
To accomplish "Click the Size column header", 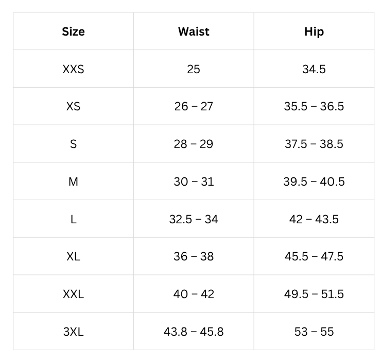I will 73,31.
